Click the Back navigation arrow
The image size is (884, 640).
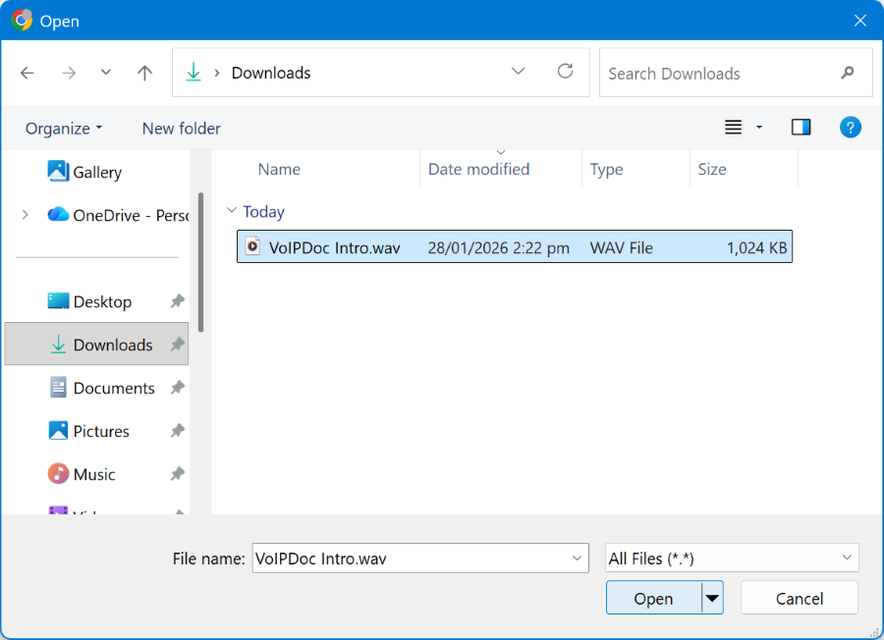[28, 73]
